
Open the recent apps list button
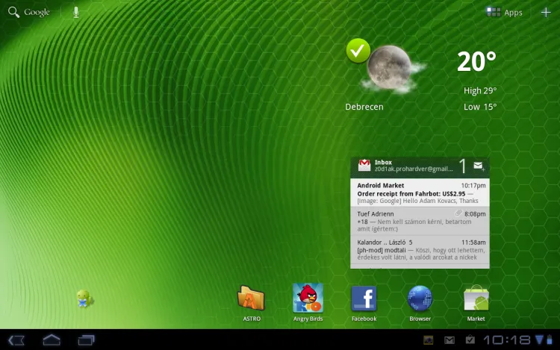click(87, 340)
